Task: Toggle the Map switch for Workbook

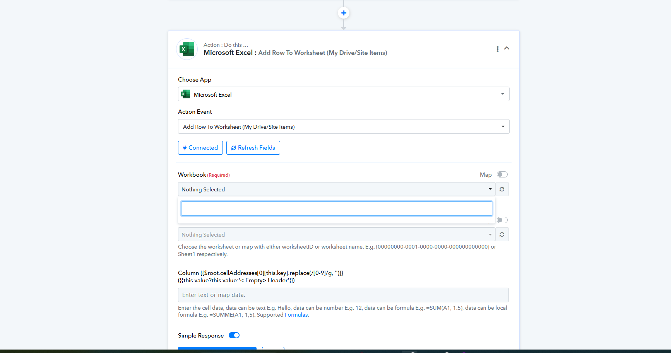Action: (502, 175)
